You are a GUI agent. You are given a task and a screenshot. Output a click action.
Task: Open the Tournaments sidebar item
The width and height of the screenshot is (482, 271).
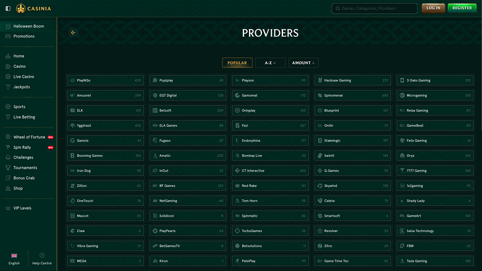25,167
